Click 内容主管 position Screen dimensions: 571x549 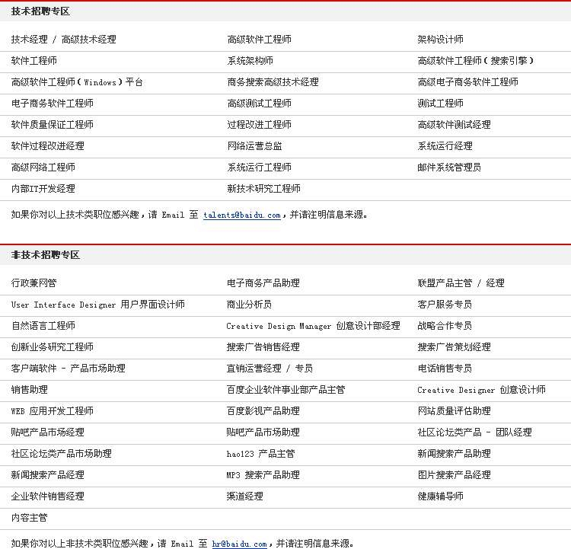point(30,517)
